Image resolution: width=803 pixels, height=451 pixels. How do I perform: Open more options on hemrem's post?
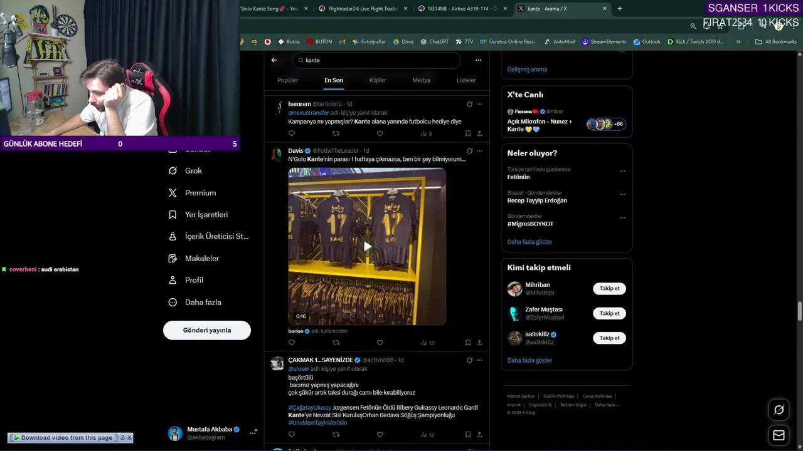point(479,104)
